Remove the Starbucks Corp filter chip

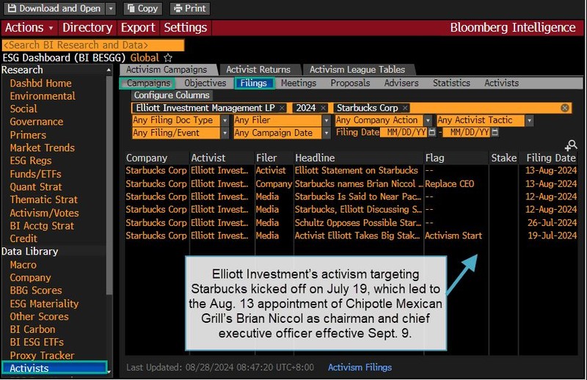click(405, 108)
